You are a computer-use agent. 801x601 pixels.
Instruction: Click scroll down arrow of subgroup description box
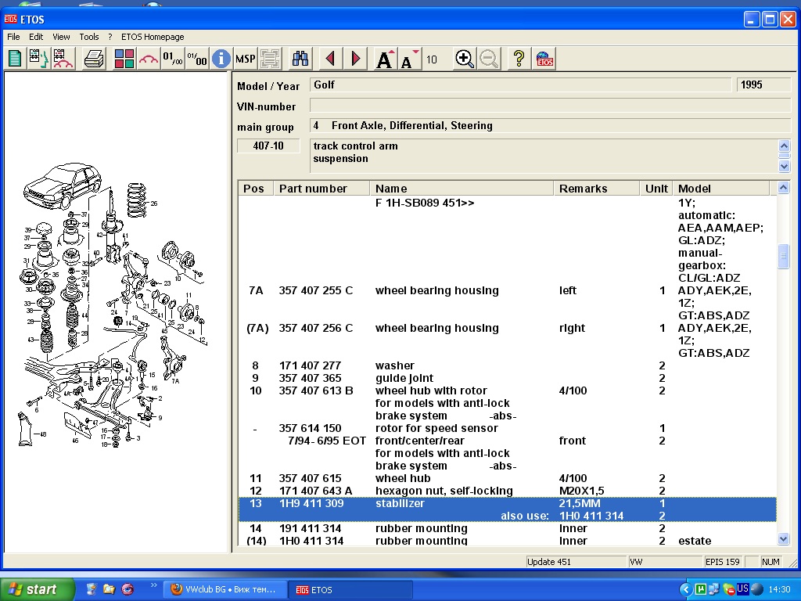pyautogui.click(x=785, y=166)
